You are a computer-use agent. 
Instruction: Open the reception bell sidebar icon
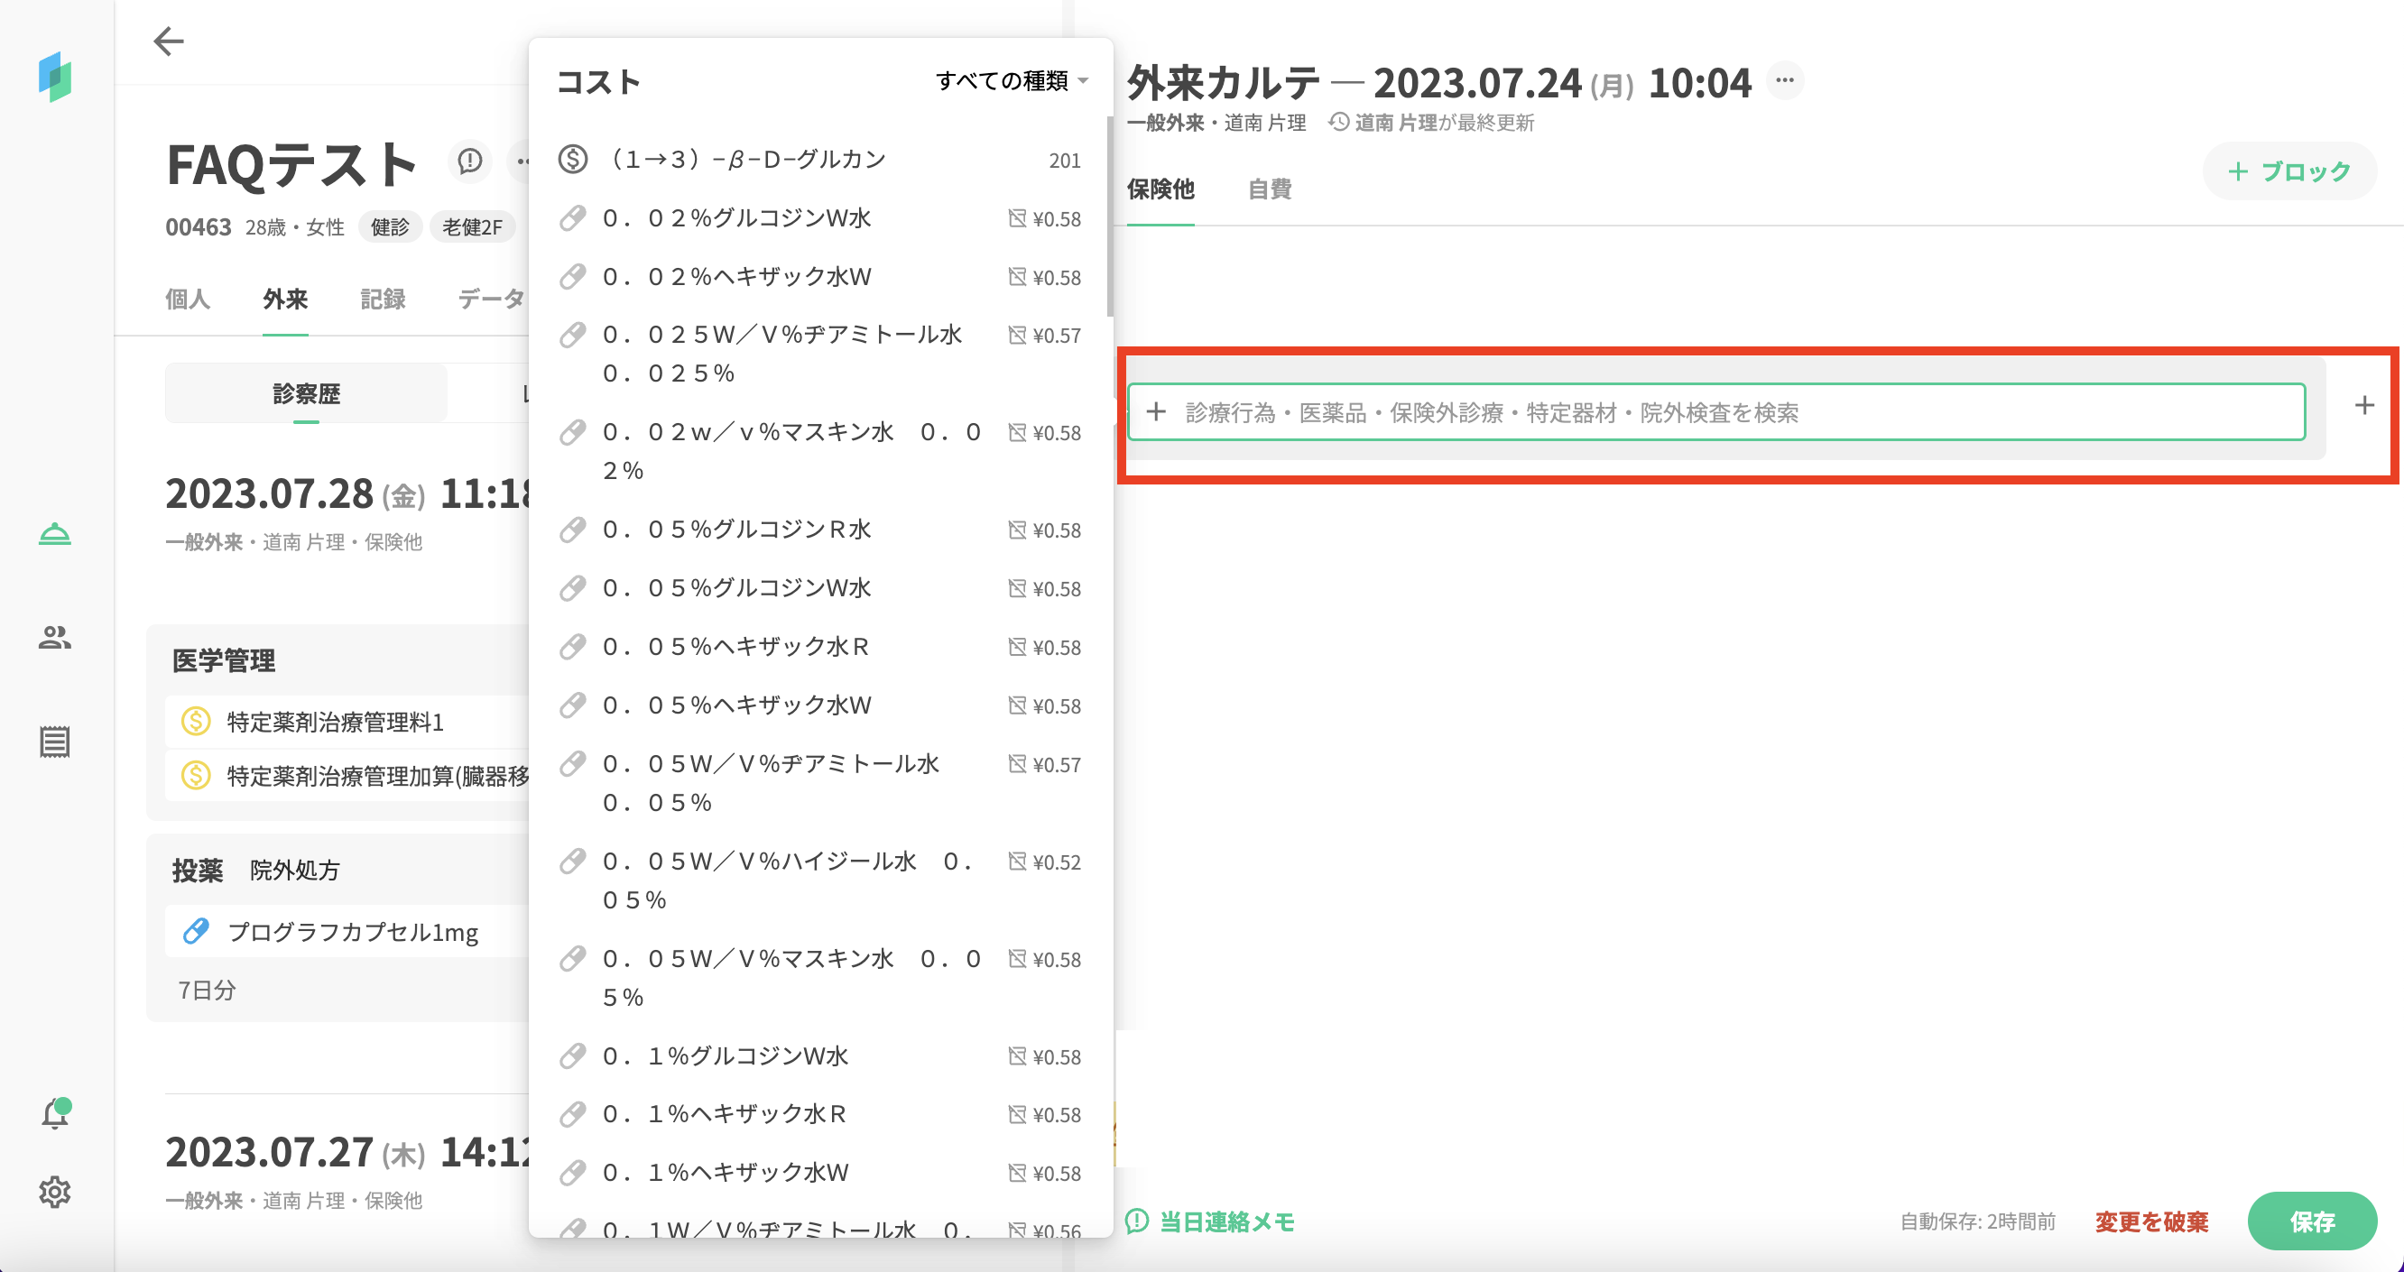click(55, 534)
